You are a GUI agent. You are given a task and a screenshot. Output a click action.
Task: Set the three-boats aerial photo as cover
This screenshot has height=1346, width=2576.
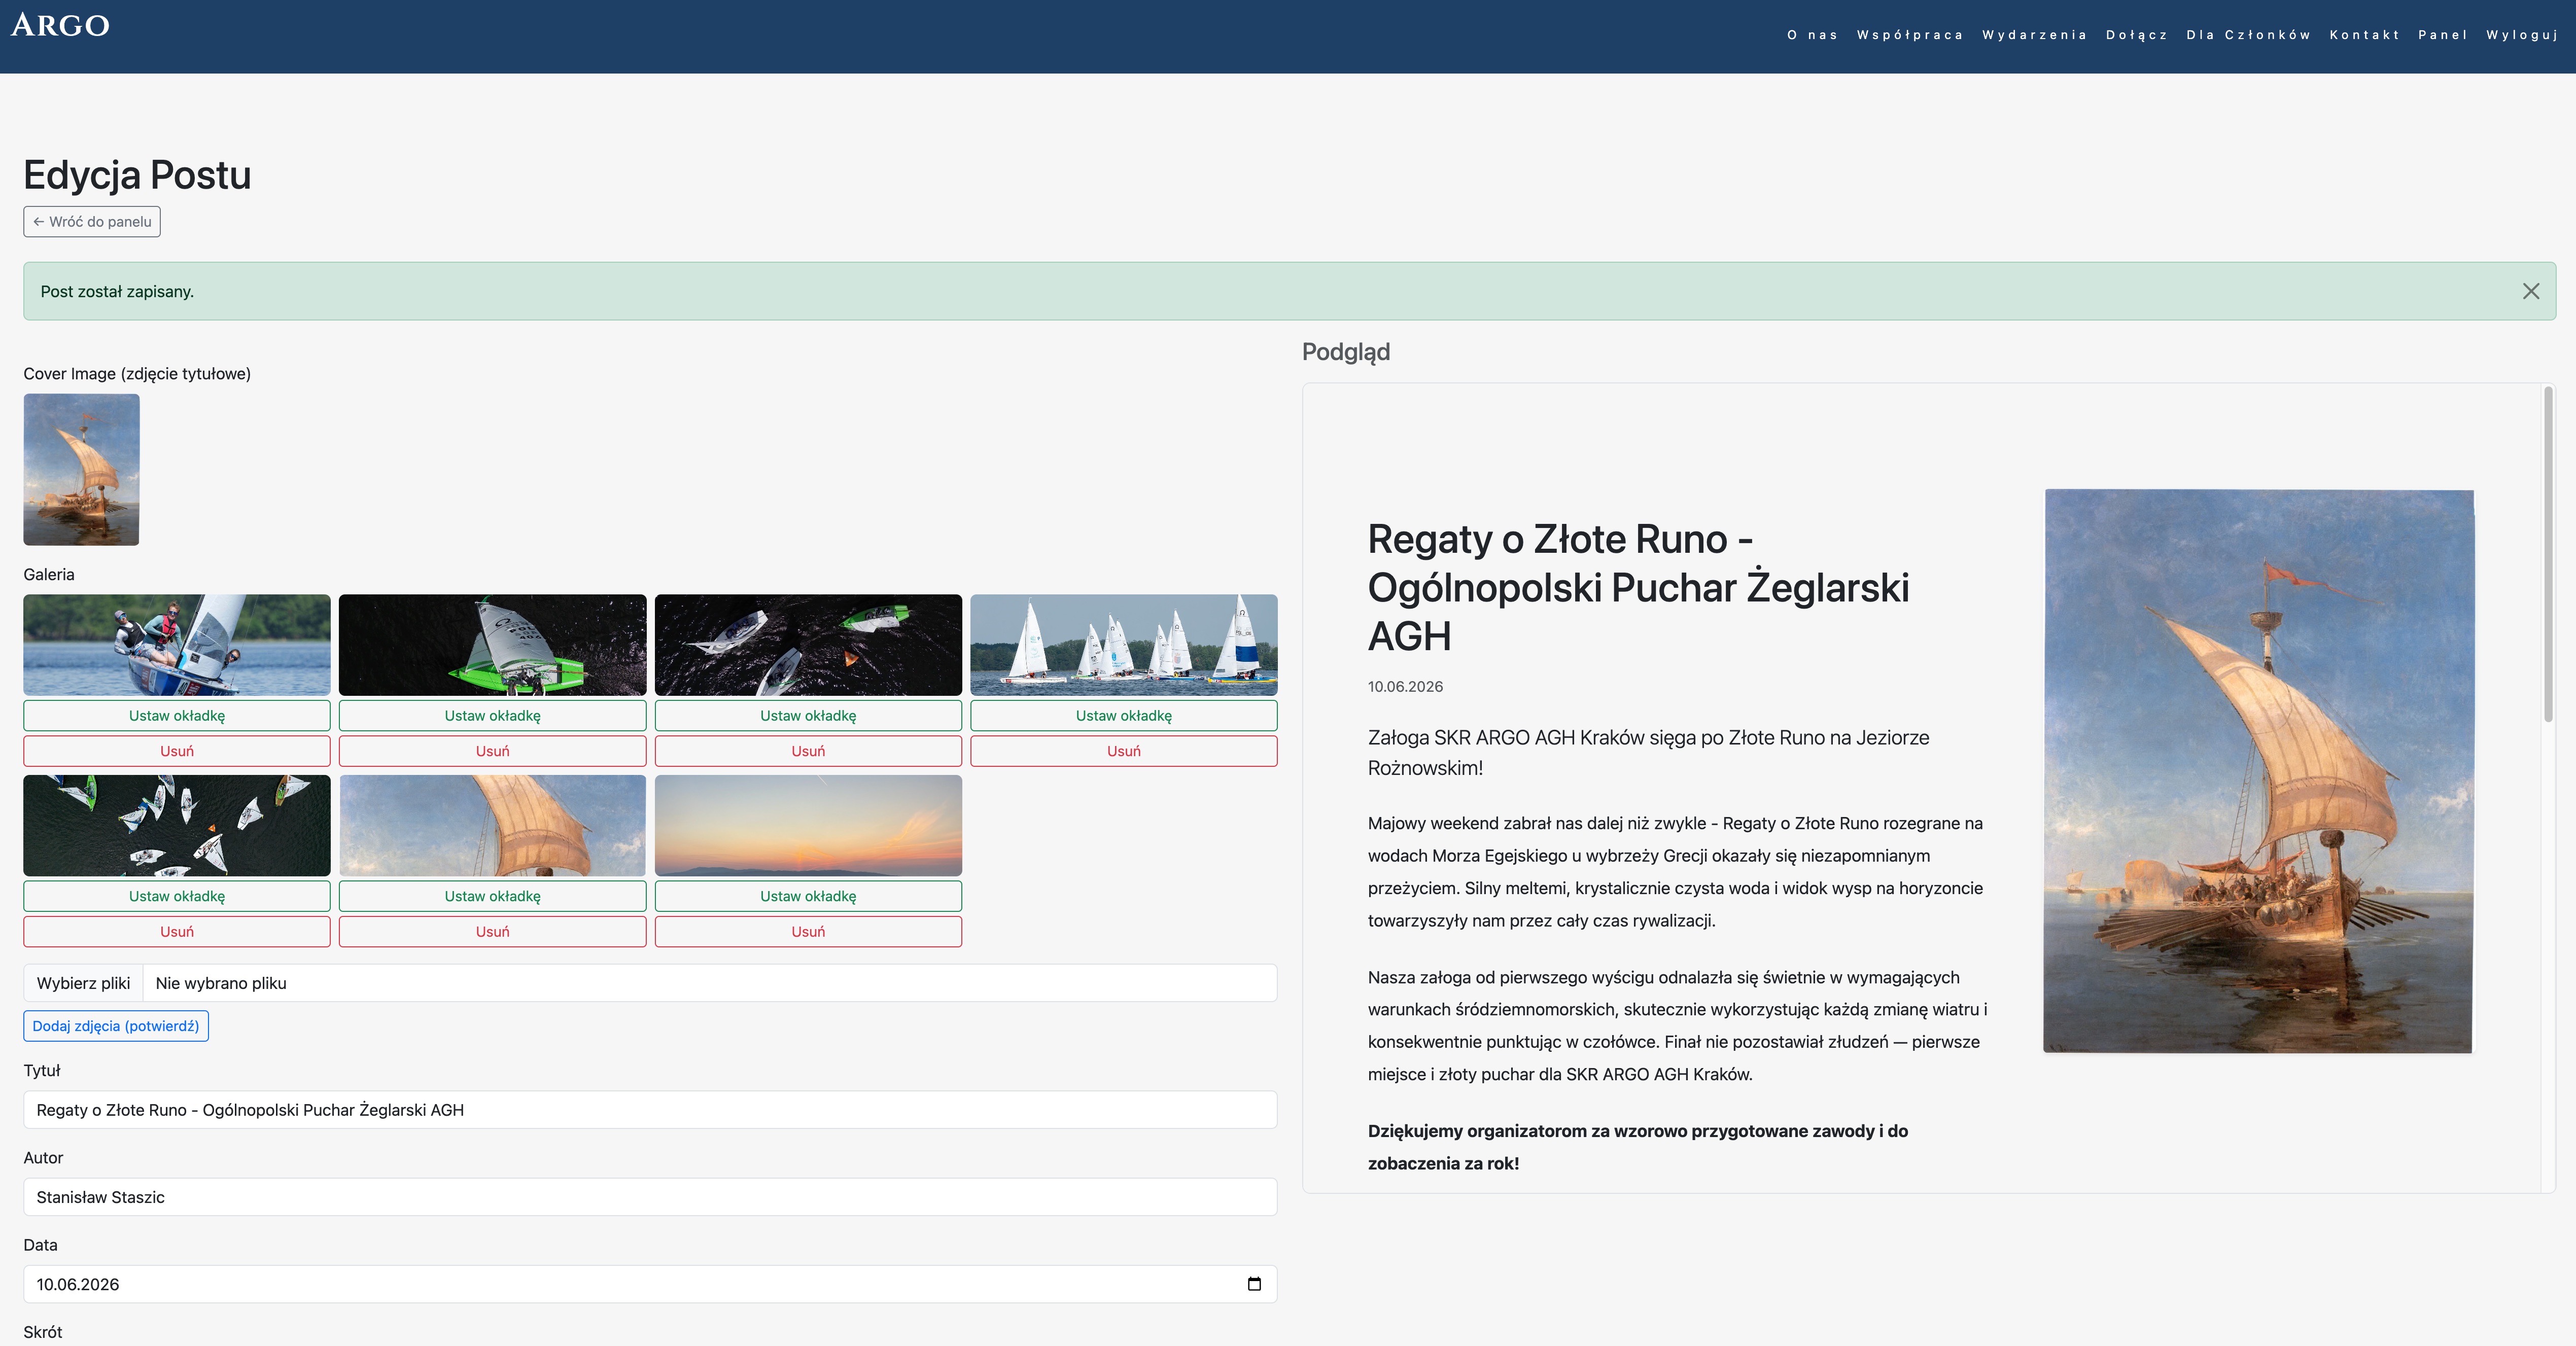pyautogui.click(x=808, y=716)
